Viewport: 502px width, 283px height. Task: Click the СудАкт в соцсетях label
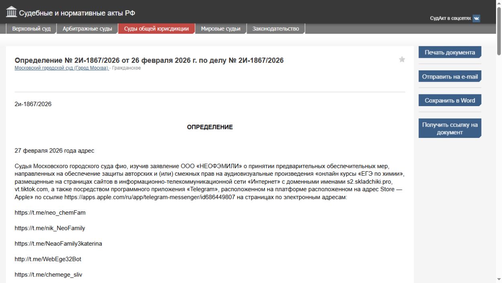[x=450, y=18]
